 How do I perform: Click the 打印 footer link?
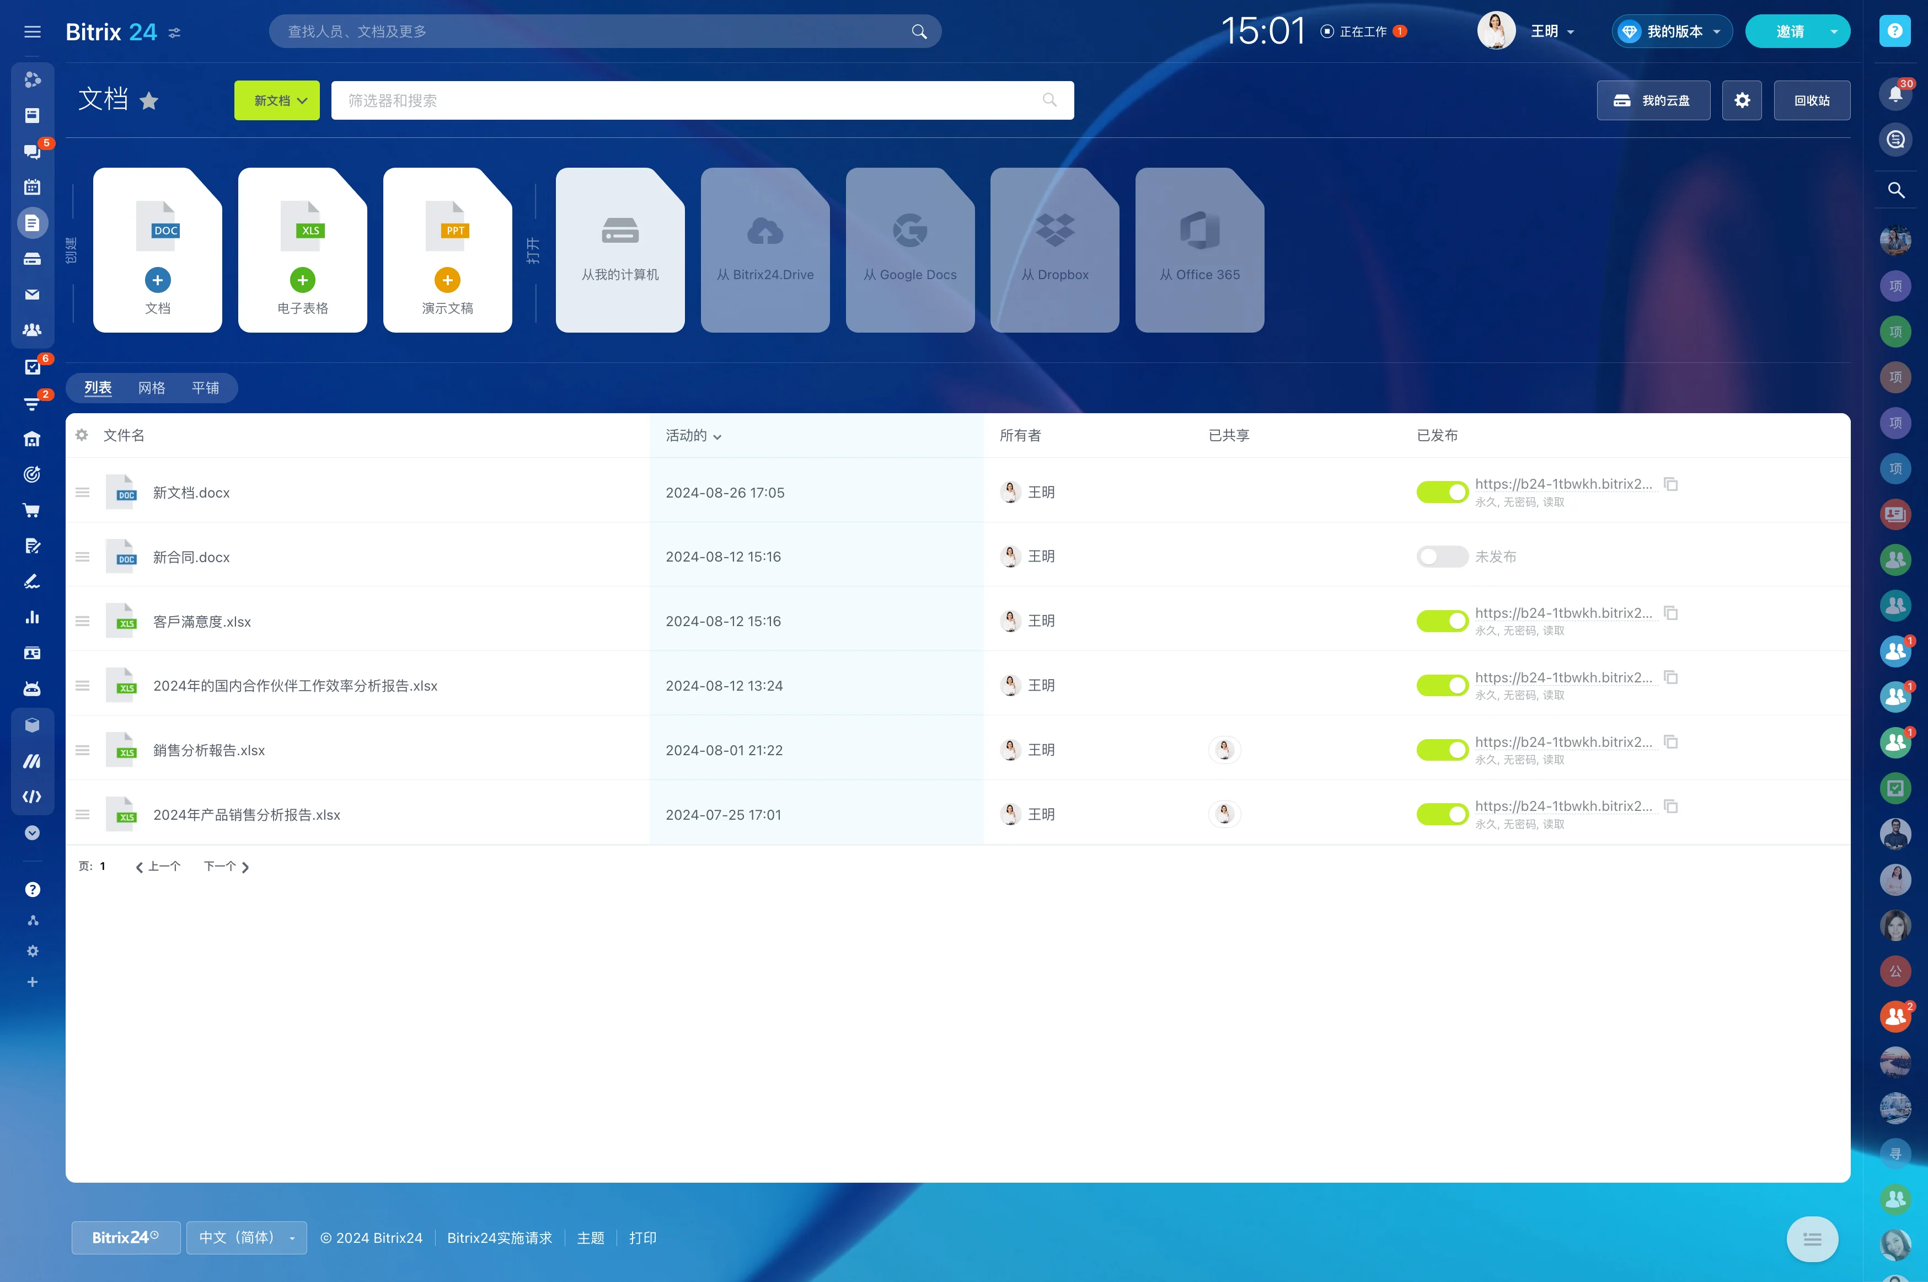click(x=643, y=1238)
